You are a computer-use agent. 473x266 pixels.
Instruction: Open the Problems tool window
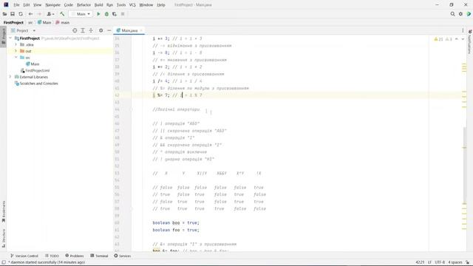75,256
